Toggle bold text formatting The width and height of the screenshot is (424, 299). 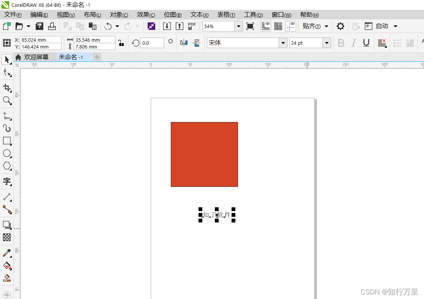[341, 43]
